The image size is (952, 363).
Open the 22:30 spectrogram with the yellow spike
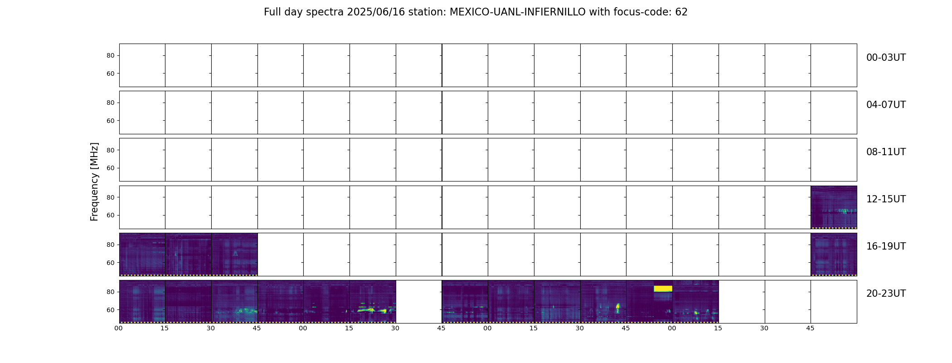(x=603, y=302)
